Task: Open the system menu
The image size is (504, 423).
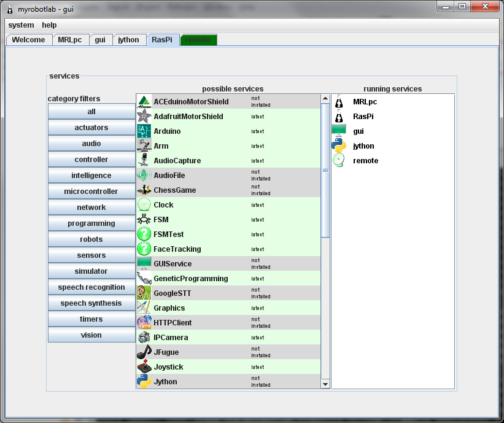Action: pyautogui.click(x=21, y=25)
